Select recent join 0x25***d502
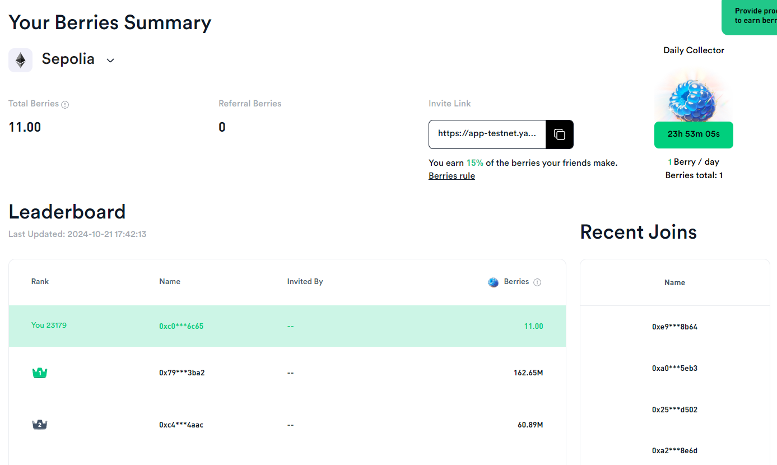777x465 pixels. coord(674,410)
